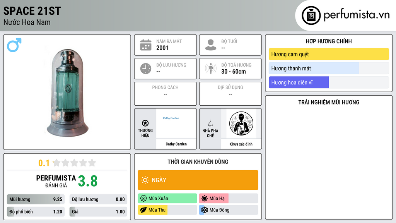Click the green 3.8 Perfumista score
396x223 pixels.
tap(88, 181)
